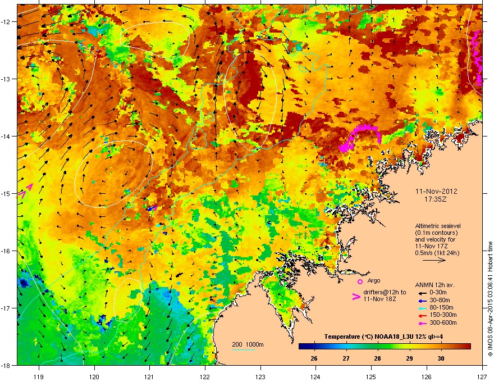
Task: Click the 28 tick label on the colour bar
Action: tap(377, 358)
